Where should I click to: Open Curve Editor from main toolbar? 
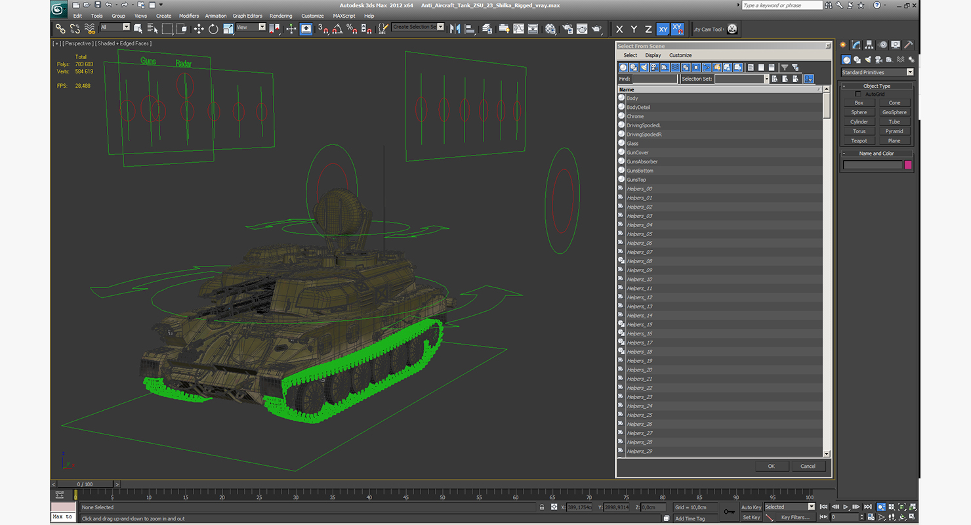tap(518, 29)
